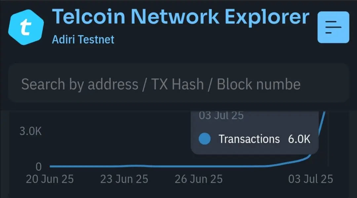Click the 03 Jul 25 tooltip date
This screenshot has height=198, width=357.
[x=221, y=115]
